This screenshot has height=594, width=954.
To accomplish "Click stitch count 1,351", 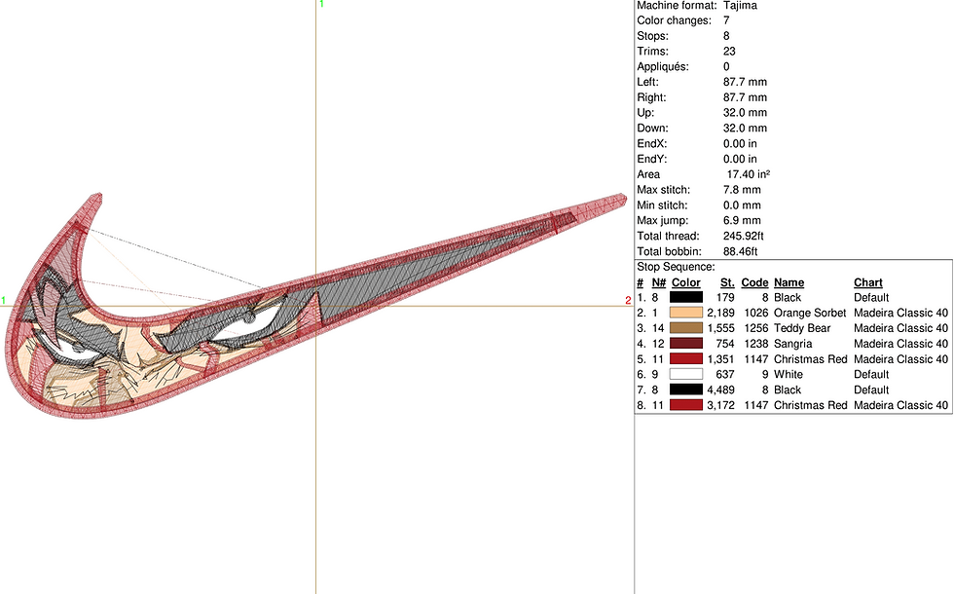I will pyautogui.click(x=720, y=359).
